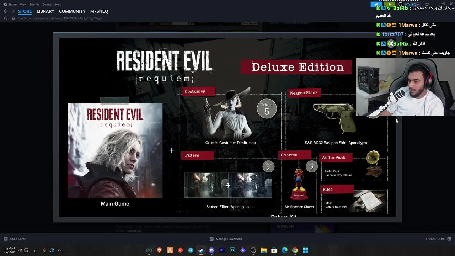The height and width of the screenshot is (256, 455).
Task: Click the Main Game cover art
Action: (x=115, y=150)
